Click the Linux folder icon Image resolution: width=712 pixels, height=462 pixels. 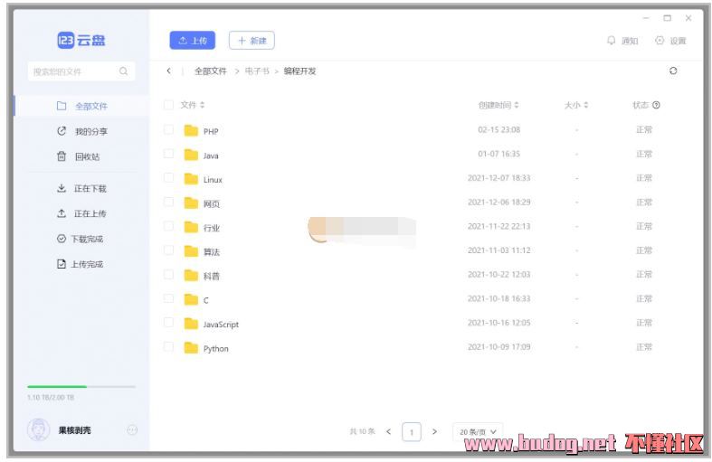pyautogui.click(x=191, y=179)
